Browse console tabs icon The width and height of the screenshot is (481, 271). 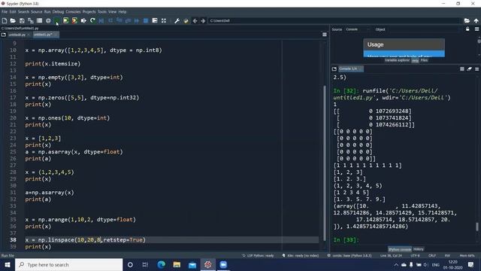pos(334,69)
